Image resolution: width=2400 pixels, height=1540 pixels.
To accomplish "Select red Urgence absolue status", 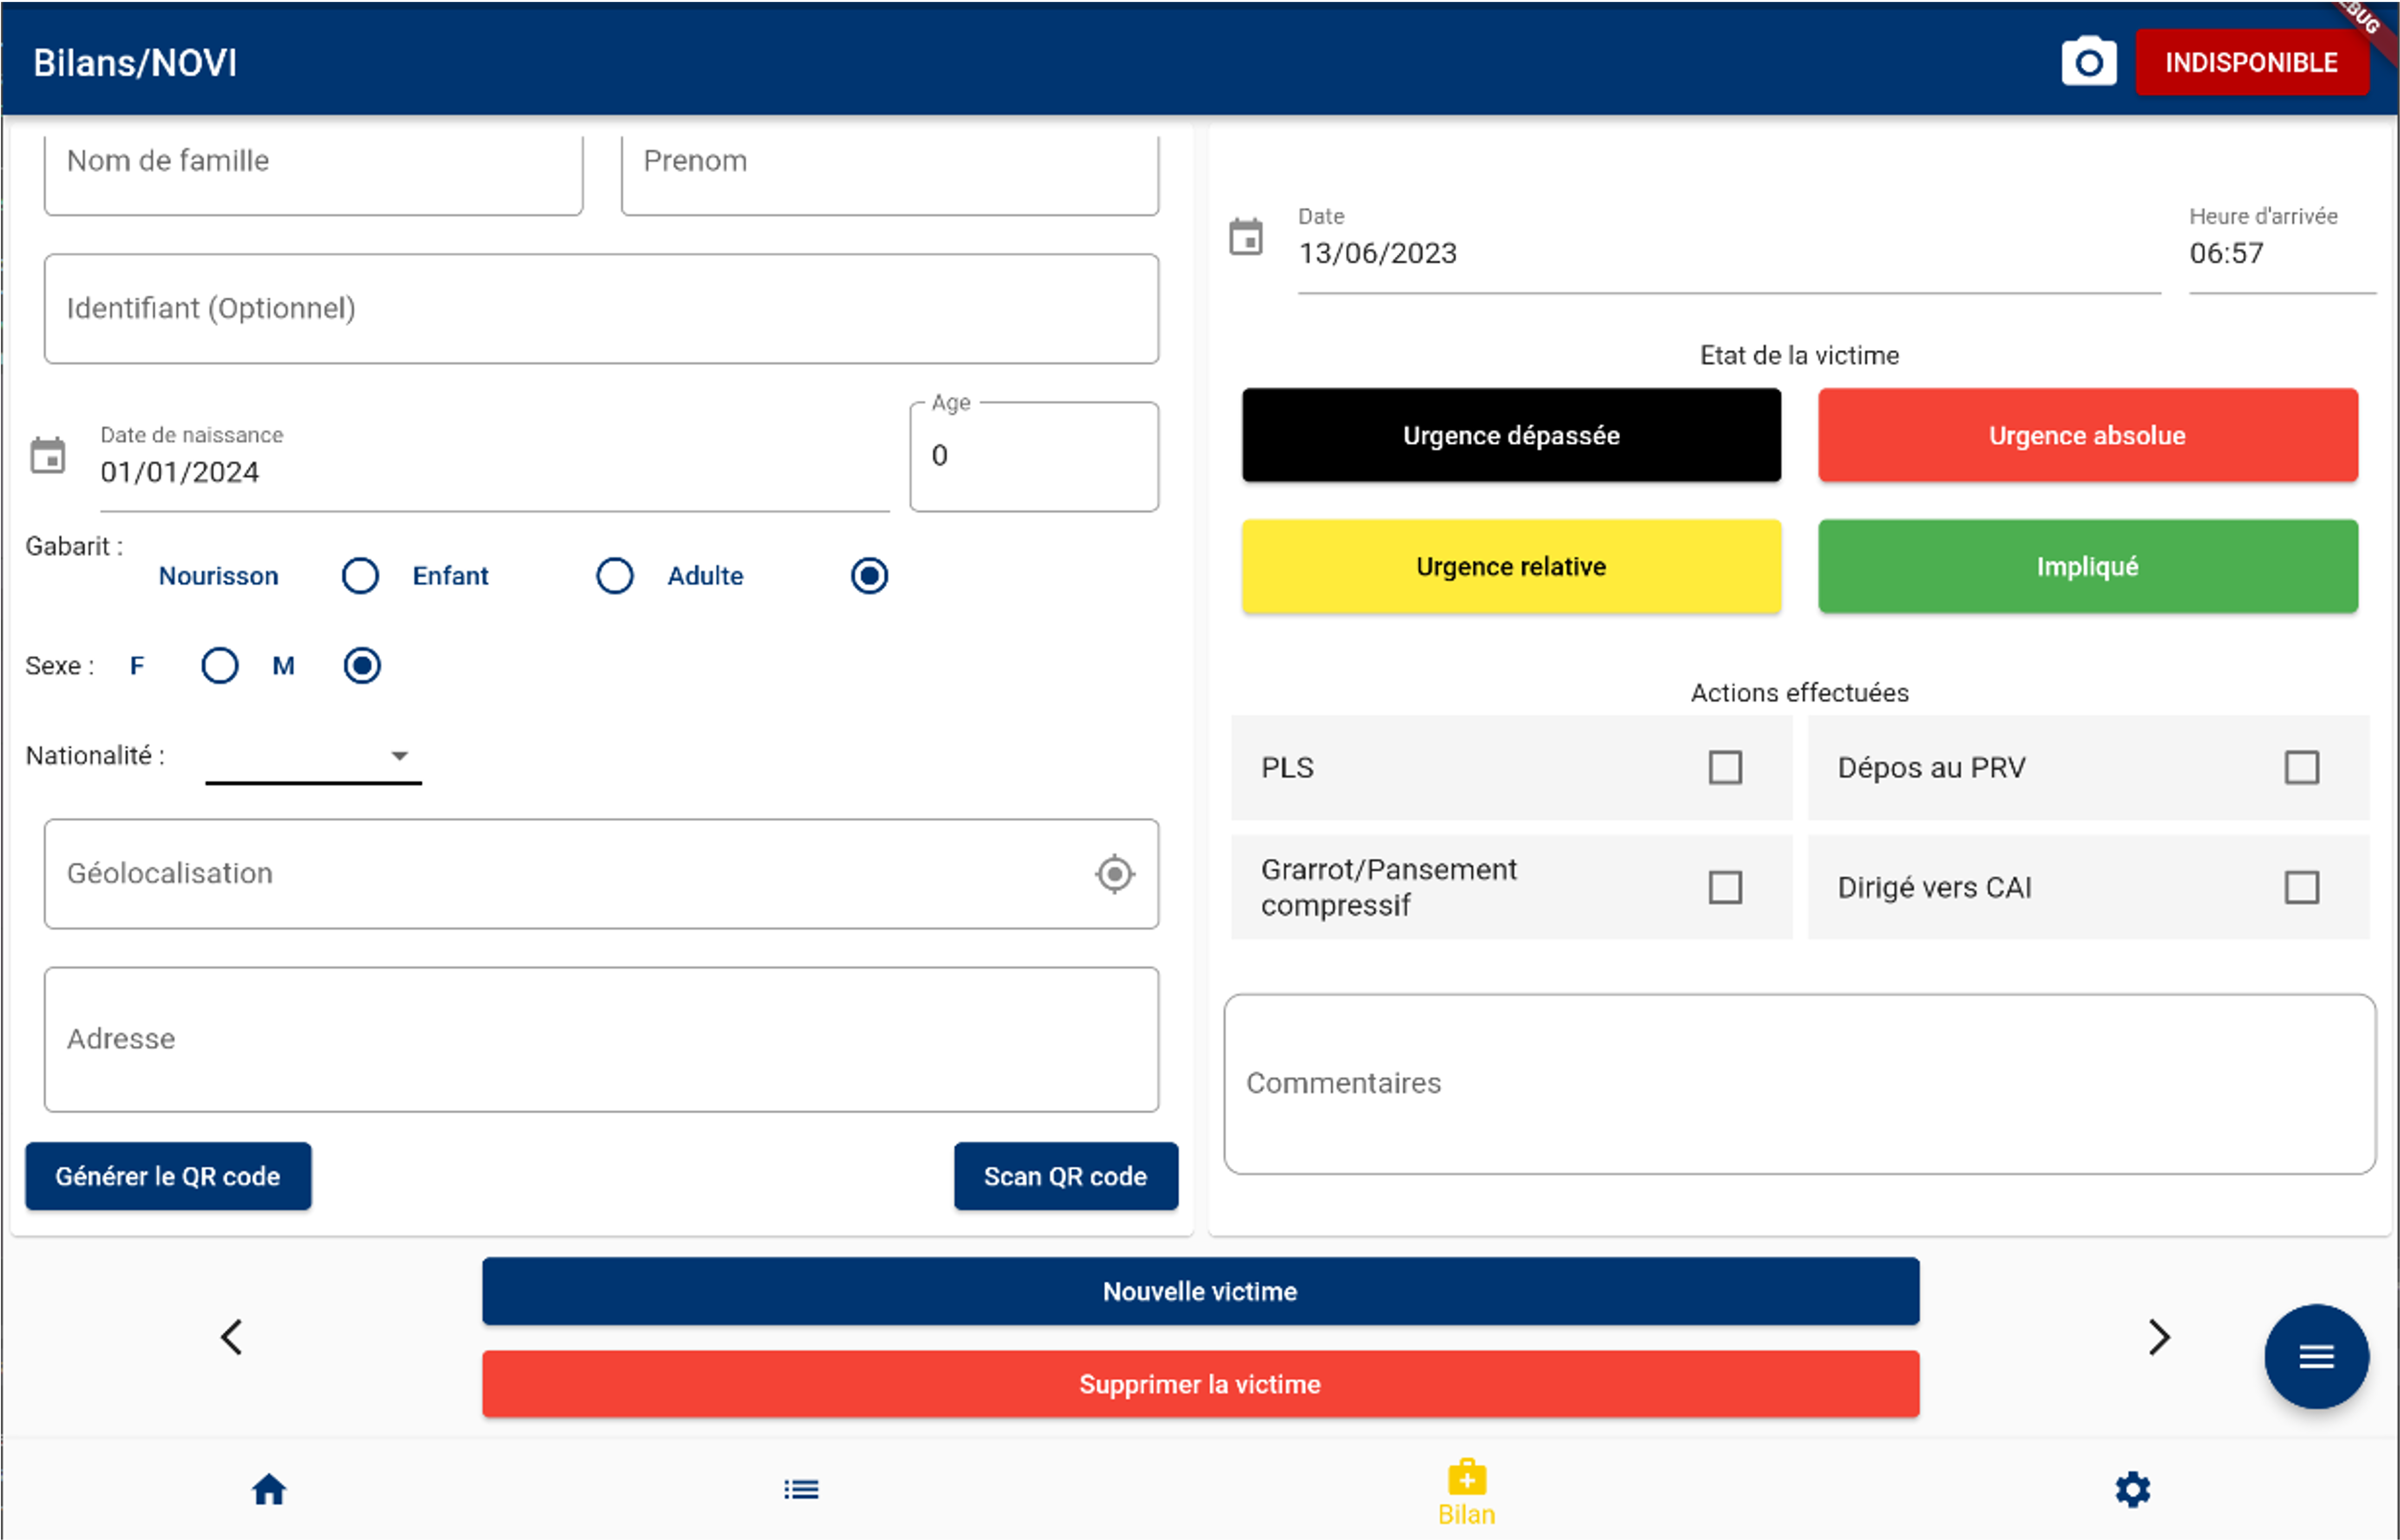I will pyautogui.click(x=2087, y=435).
